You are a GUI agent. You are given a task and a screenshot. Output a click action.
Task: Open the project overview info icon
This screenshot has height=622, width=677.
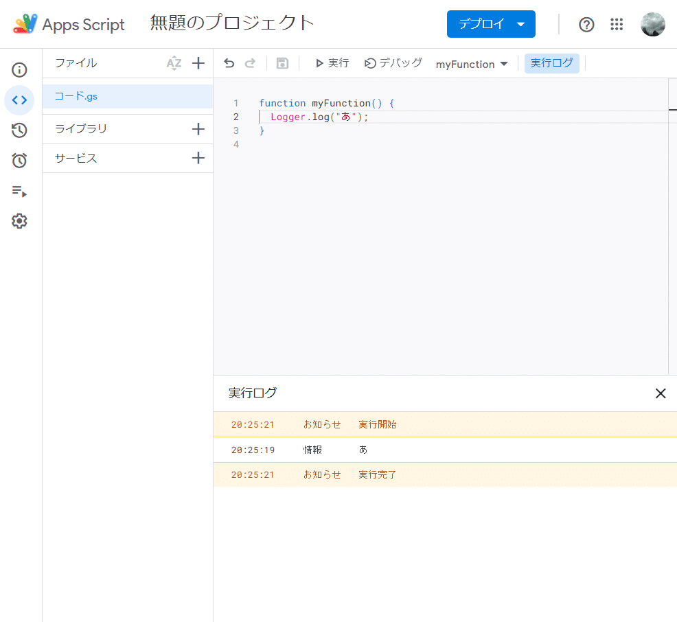pyautogui.click(x=19, y=70)
